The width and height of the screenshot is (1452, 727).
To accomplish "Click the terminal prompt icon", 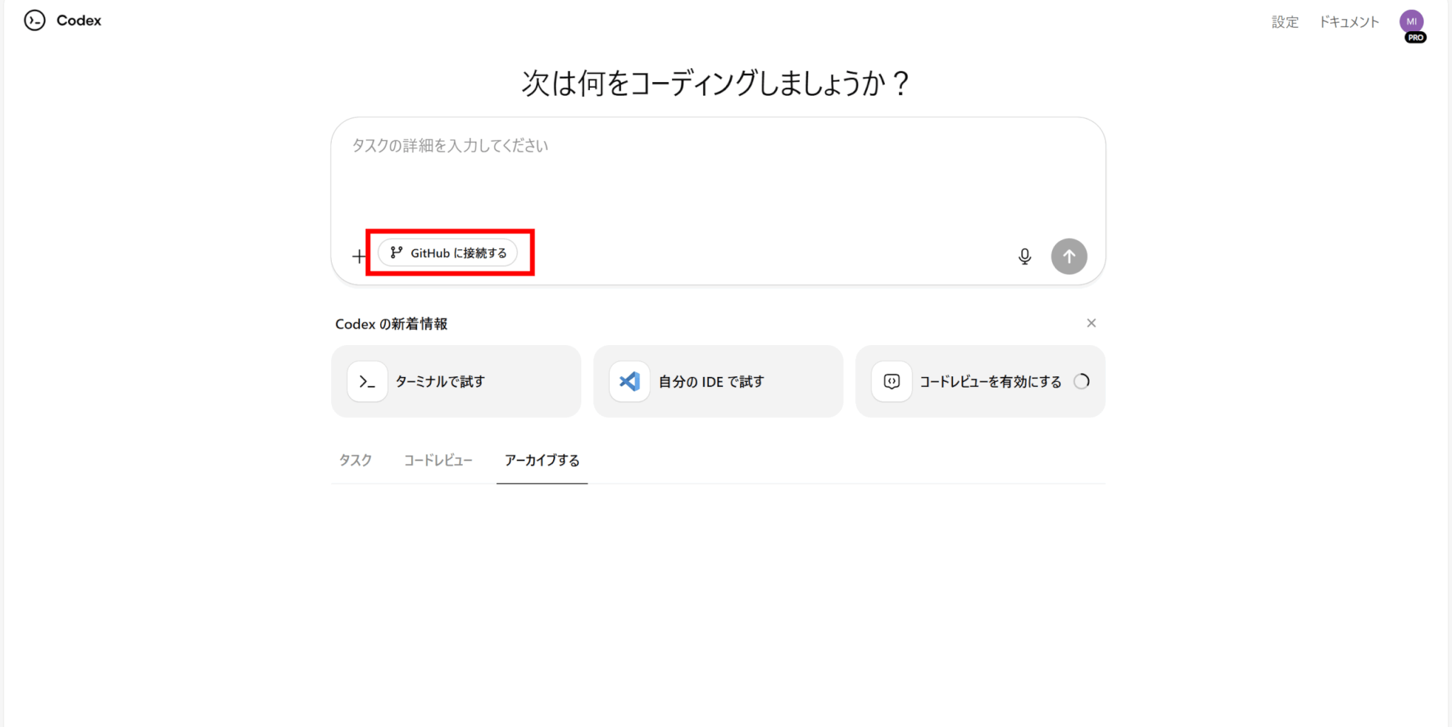I will [367, 381].
